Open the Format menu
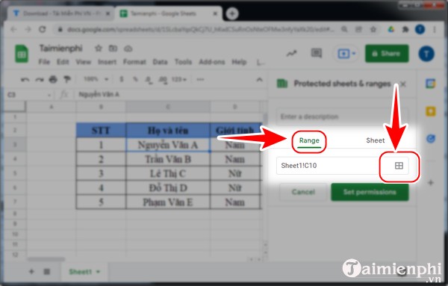Viewport: 448px width, 286px height. pyautogui.click(x=134, y=62)
